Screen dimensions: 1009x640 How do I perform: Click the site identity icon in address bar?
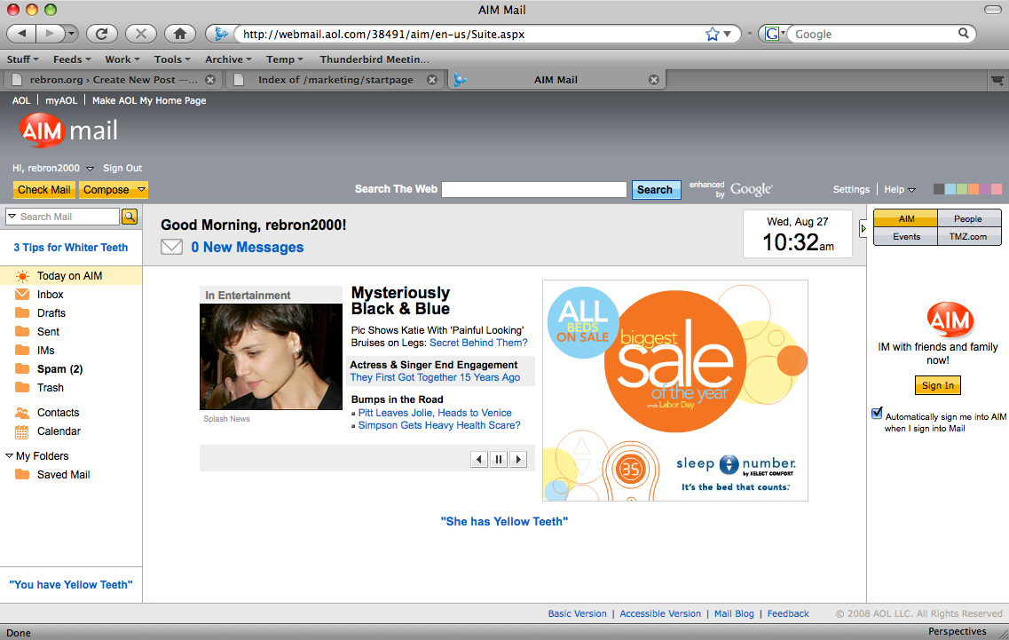pos(221,34)
